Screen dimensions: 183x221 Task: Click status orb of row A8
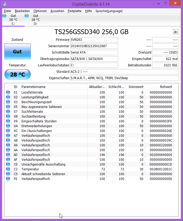(8, 140)
